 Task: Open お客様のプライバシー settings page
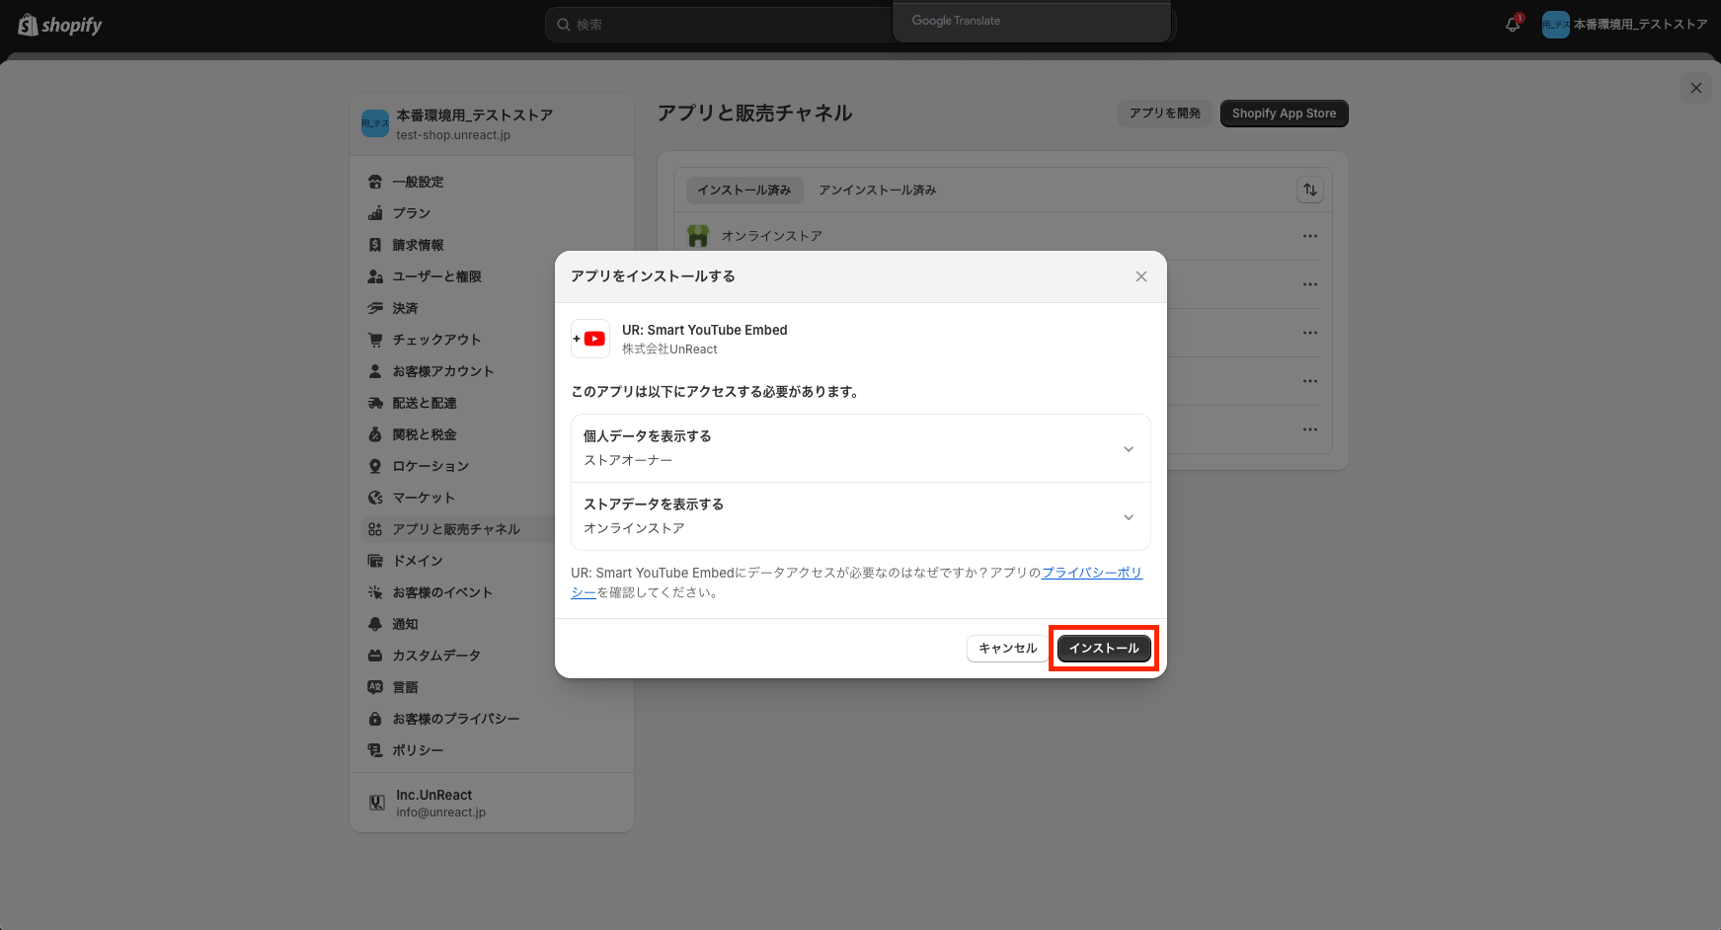492,719
